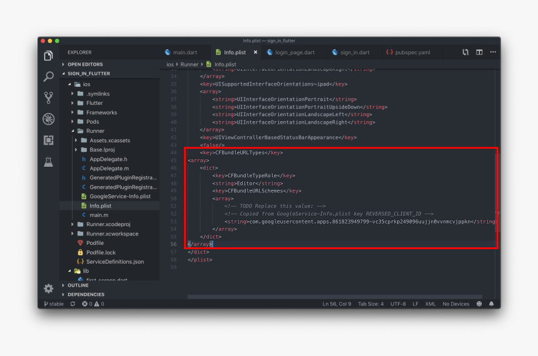Screen dimensions: 538x356
Task: Select Info.plist in file tree
Action: tap(110, 206)
